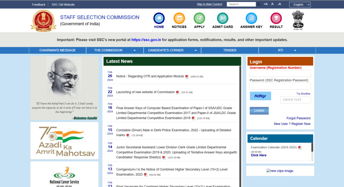Open the Answer Key icon

(251, 18)
